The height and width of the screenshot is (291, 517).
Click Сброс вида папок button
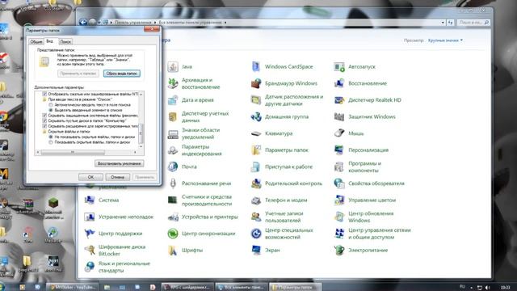(x=122, y=74)
